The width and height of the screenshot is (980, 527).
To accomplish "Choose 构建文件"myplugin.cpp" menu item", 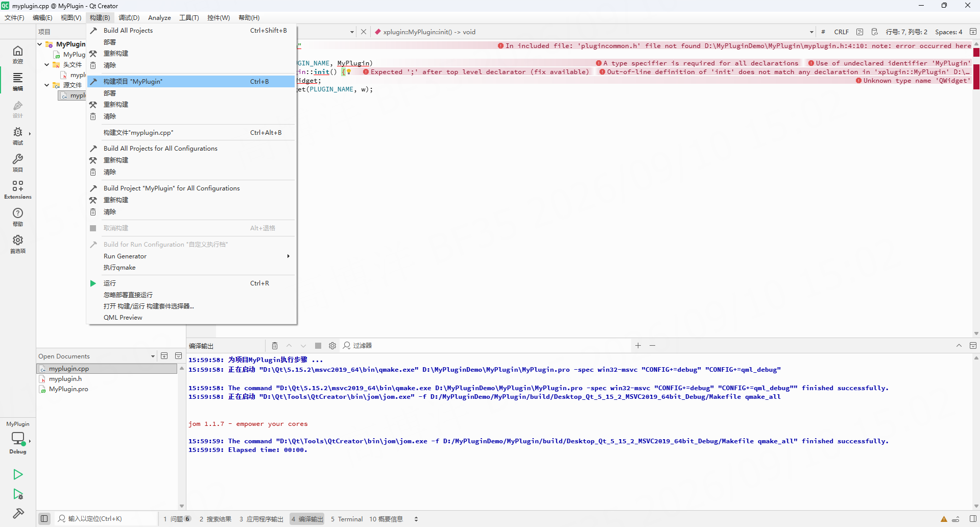I will [x=192, y=133].
